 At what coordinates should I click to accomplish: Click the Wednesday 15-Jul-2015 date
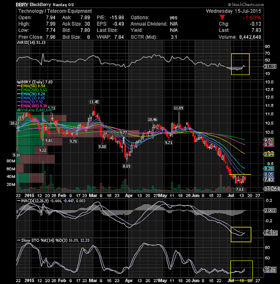click(x=234, y=11)
